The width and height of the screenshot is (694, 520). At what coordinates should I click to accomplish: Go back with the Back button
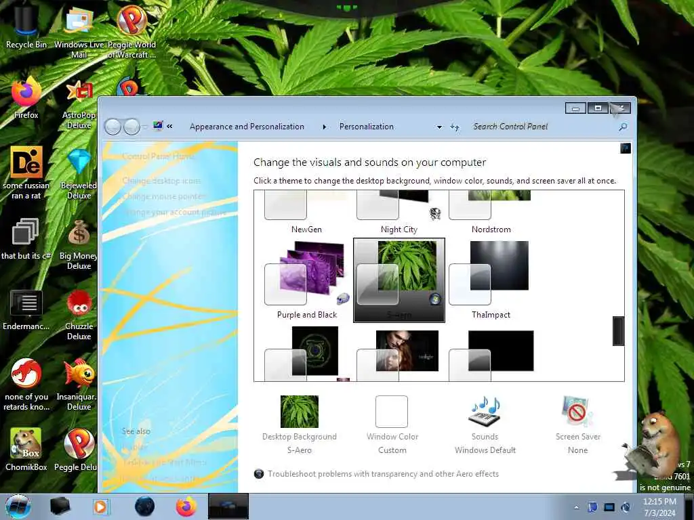click(x=113, y=127)
